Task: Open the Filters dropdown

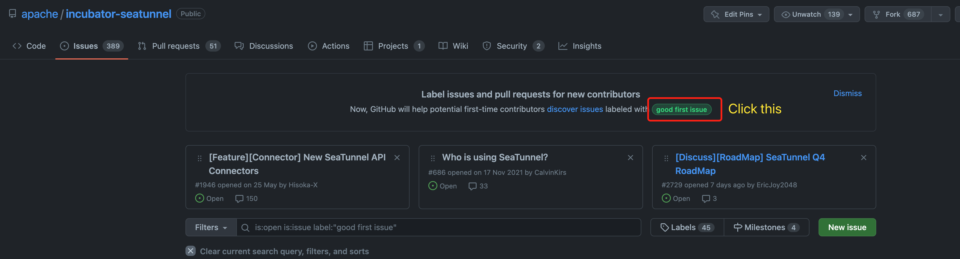Action: (x=210, y=227)
